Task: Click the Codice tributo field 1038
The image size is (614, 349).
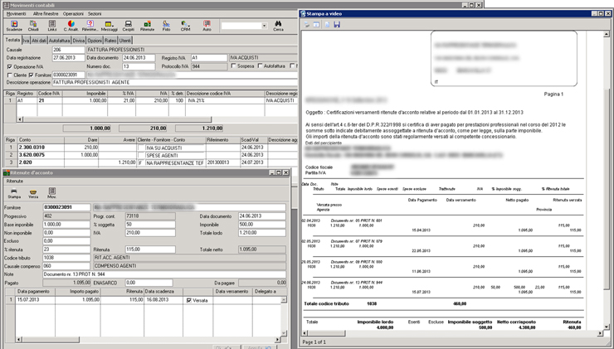Action: pyautogui.click(x=66, y=258)
